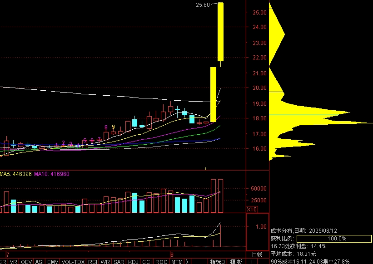Click the 25.00 price axis label
The image size is (373, 264).
click(x=259, y=13)
